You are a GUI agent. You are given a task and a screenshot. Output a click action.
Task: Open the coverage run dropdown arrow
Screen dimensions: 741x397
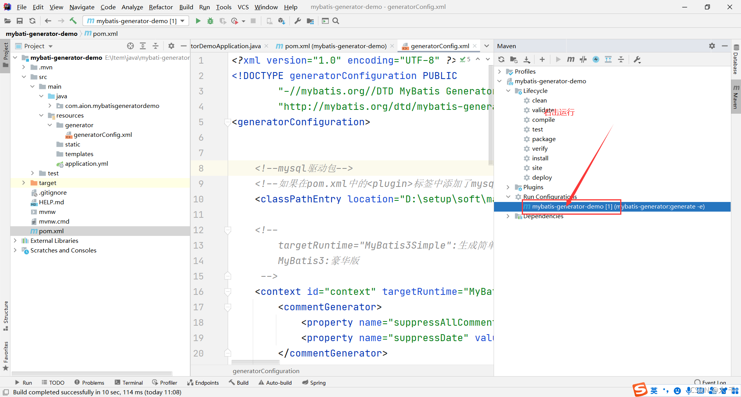click(244, 21)
